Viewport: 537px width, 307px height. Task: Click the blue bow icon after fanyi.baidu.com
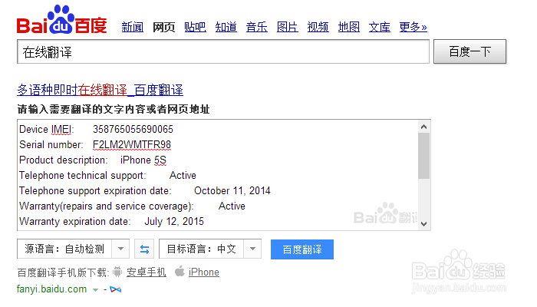115,289
